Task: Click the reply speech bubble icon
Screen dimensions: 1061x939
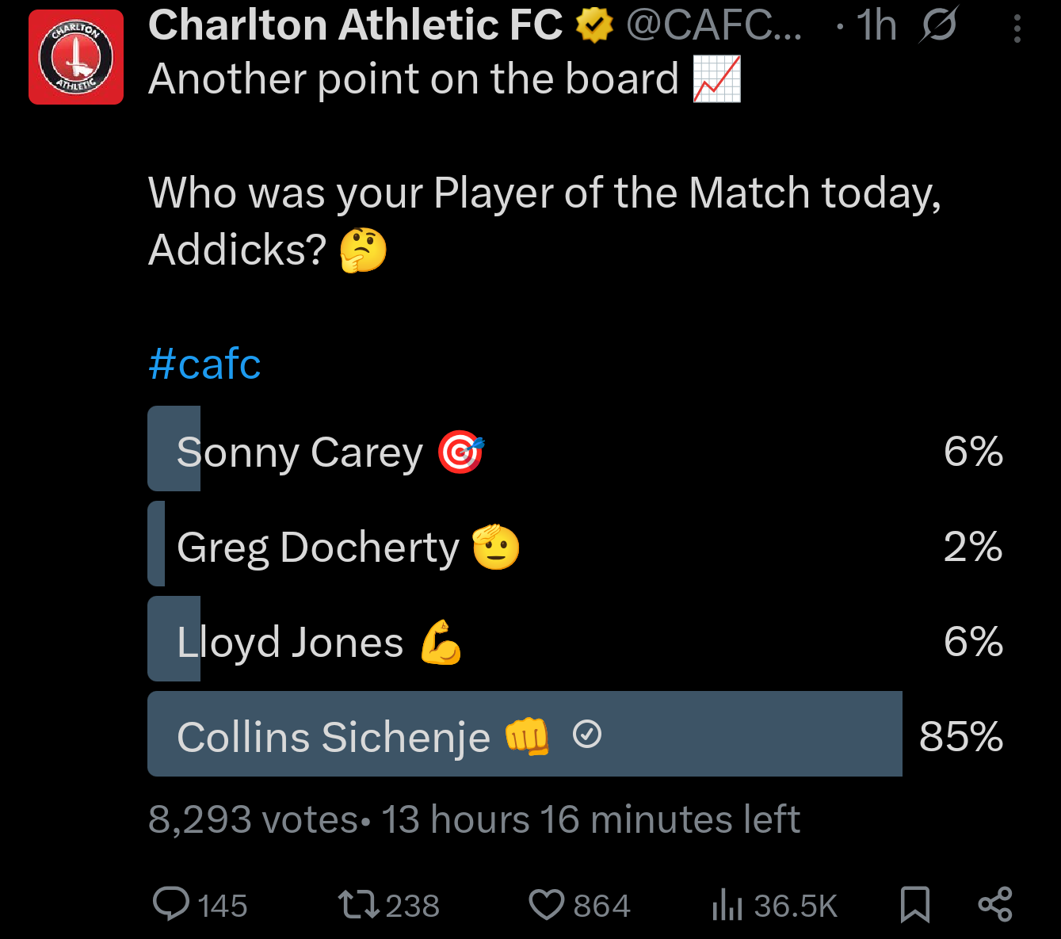Action: (x=170, y=904)
